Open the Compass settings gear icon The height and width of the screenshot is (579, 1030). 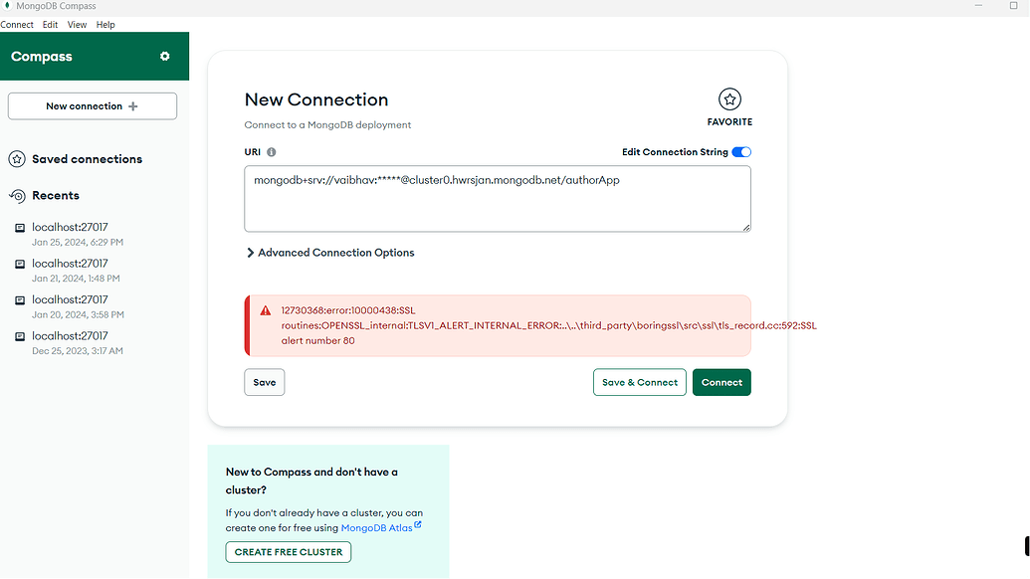pos(165,57)
